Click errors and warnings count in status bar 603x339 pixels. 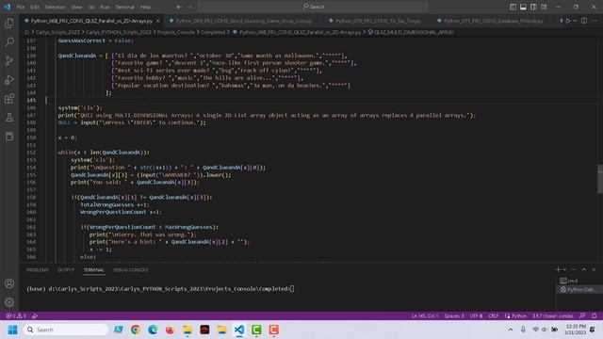click(x=16, y=316)
